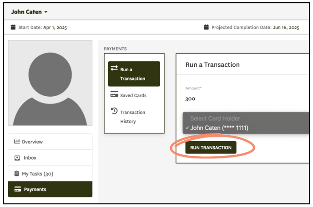Viewport: 313px width, 207px height.
Task: Click the Payments credit card icon in sidebar
Action: (17, 190)
